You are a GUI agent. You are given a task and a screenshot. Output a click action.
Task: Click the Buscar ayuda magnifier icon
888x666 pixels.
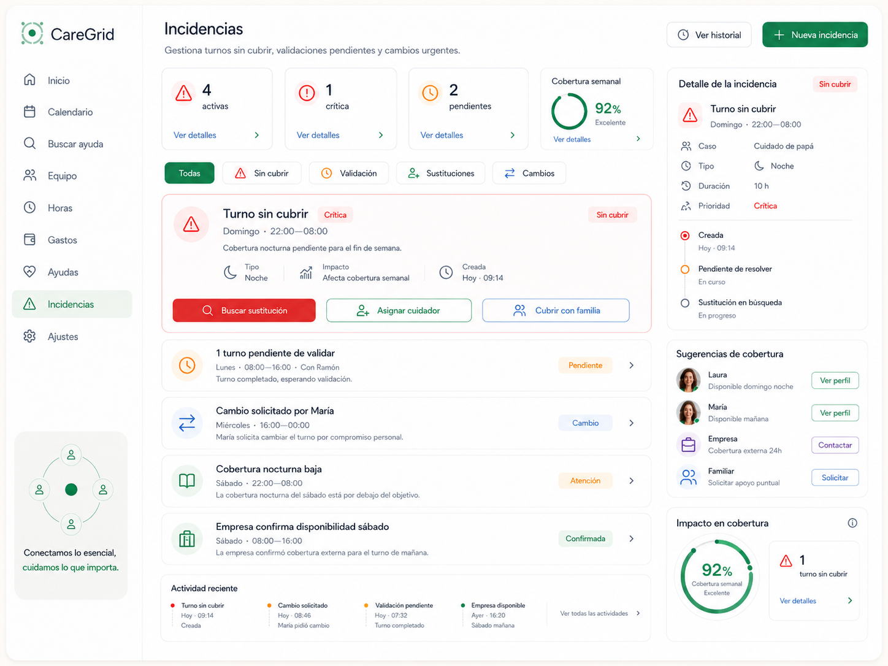pyautogui.click(x=29, y=144)
